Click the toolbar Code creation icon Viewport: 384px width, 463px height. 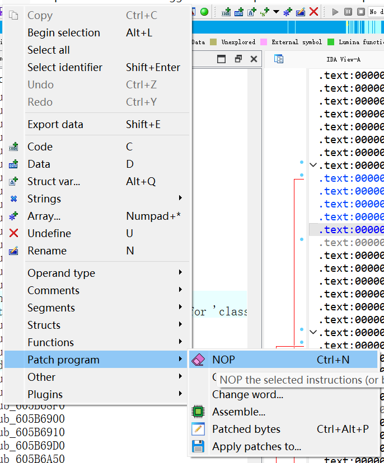226,12
